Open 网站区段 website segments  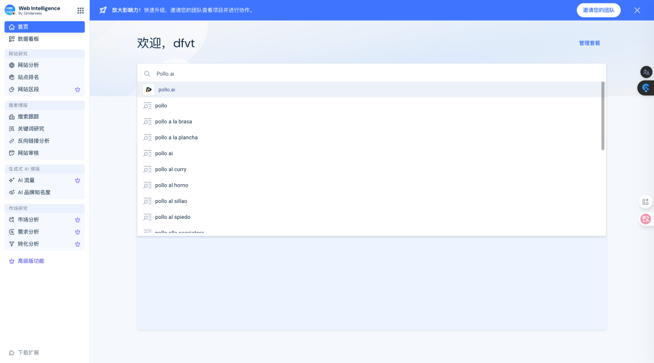click(x=45, y=89)
